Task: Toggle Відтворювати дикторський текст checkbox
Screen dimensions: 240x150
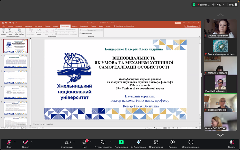Action: click(x=56, y=29)
